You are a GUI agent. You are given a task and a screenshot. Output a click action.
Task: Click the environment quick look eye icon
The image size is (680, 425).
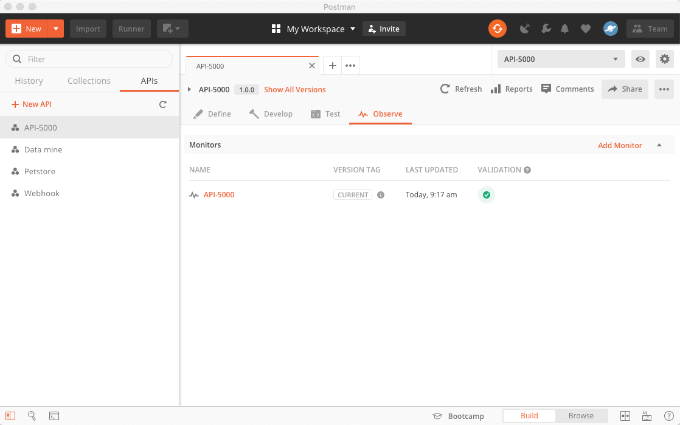(640, 59)
